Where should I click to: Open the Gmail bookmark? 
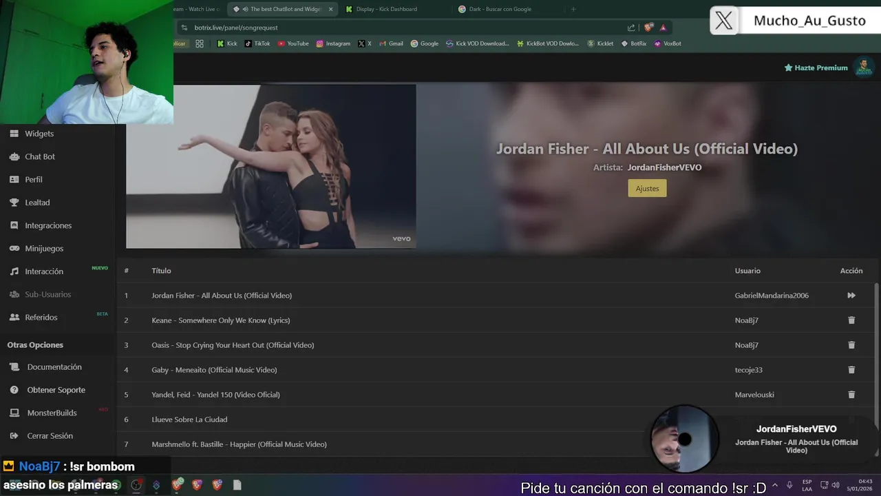tap(391, 43)
